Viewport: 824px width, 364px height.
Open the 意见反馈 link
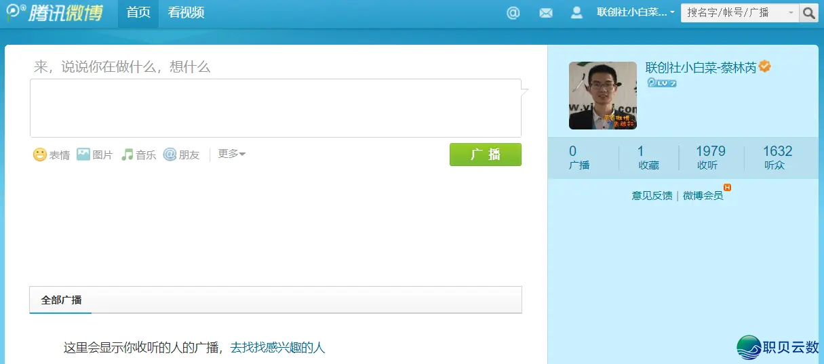point(652,195)
